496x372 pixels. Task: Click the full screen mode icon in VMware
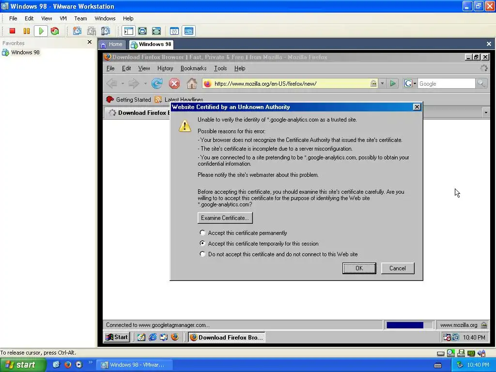point(156,31)
